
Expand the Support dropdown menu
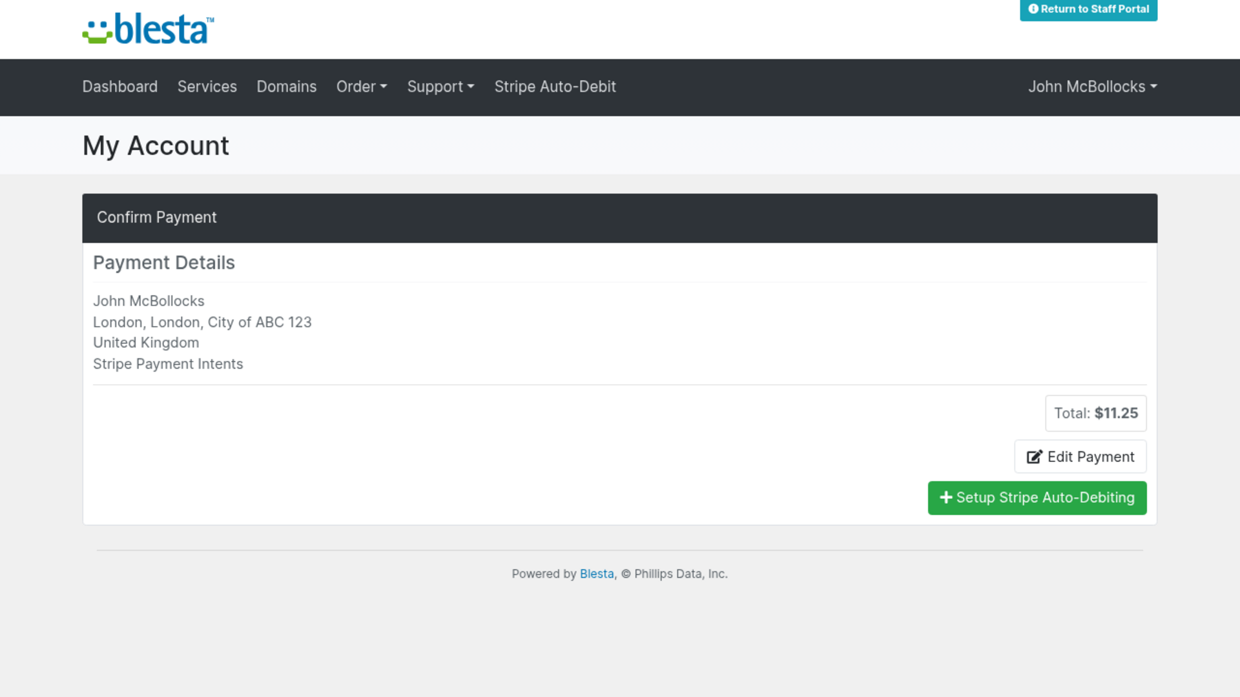tap(440, 86)
